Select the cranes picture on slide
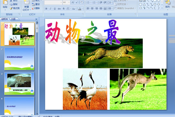The image size is (175, 117). click(85, 89)
